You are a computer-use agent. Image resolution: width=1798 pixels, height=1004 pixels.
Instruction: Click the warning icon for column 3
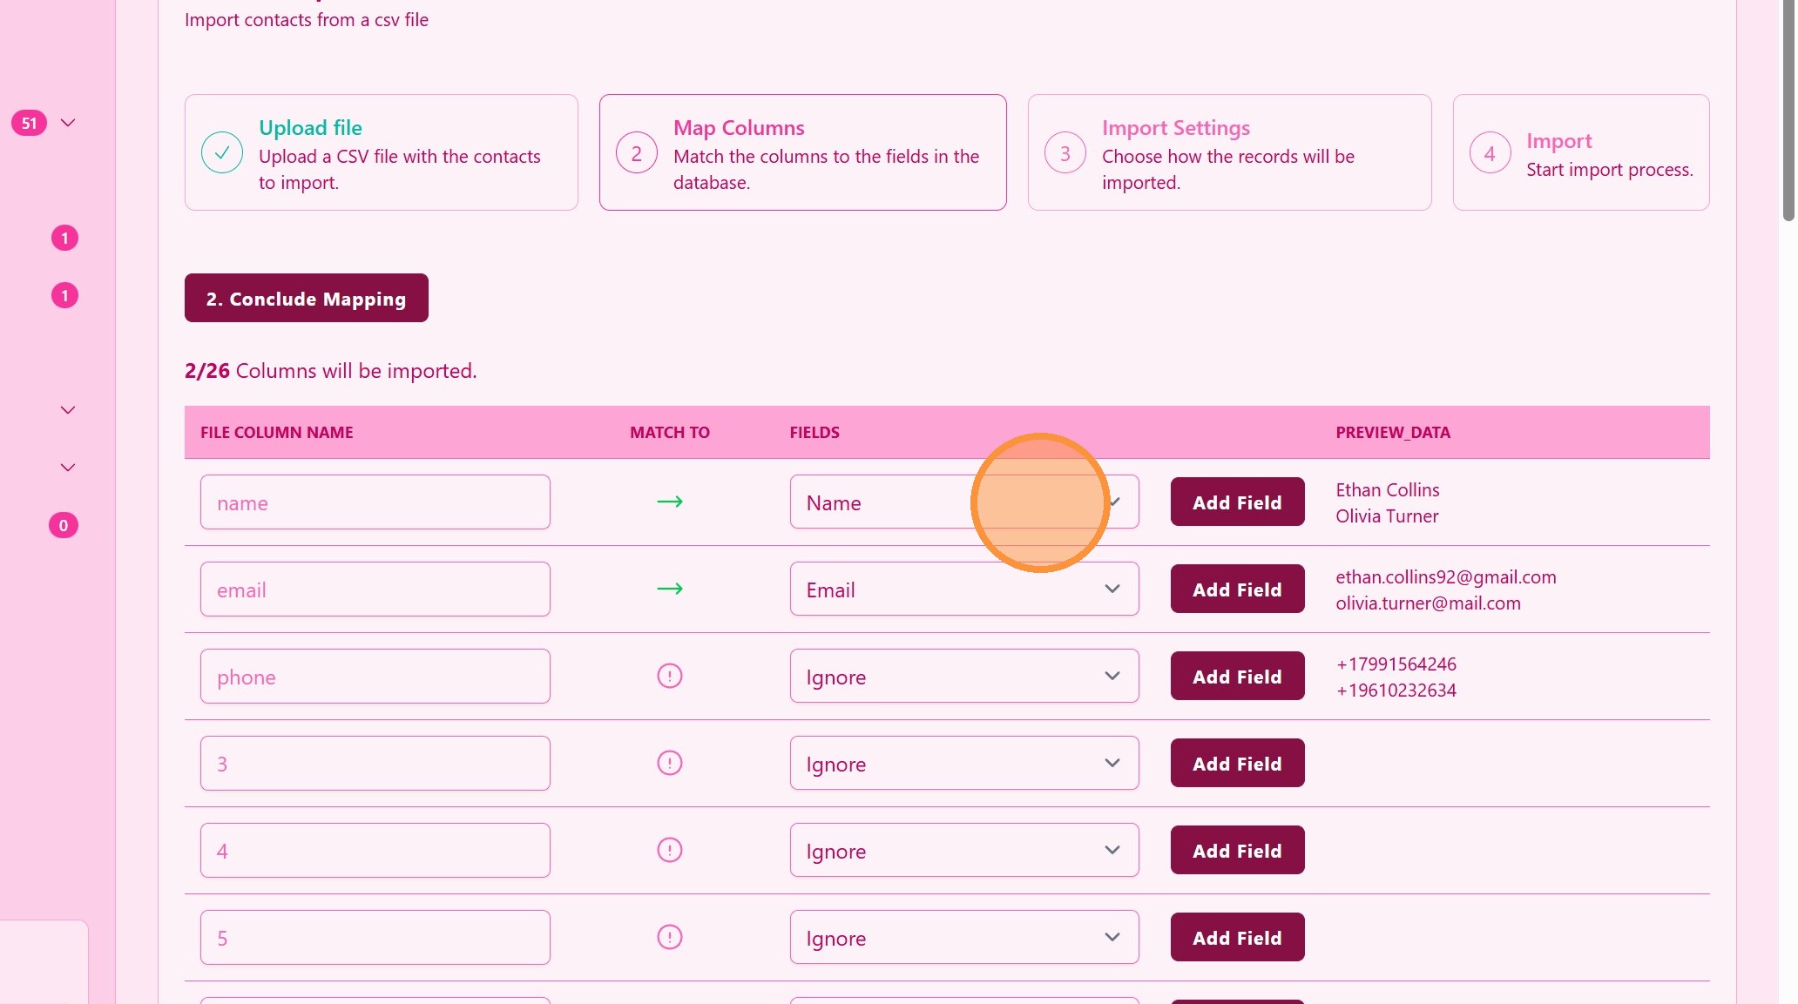pos(669,763)
